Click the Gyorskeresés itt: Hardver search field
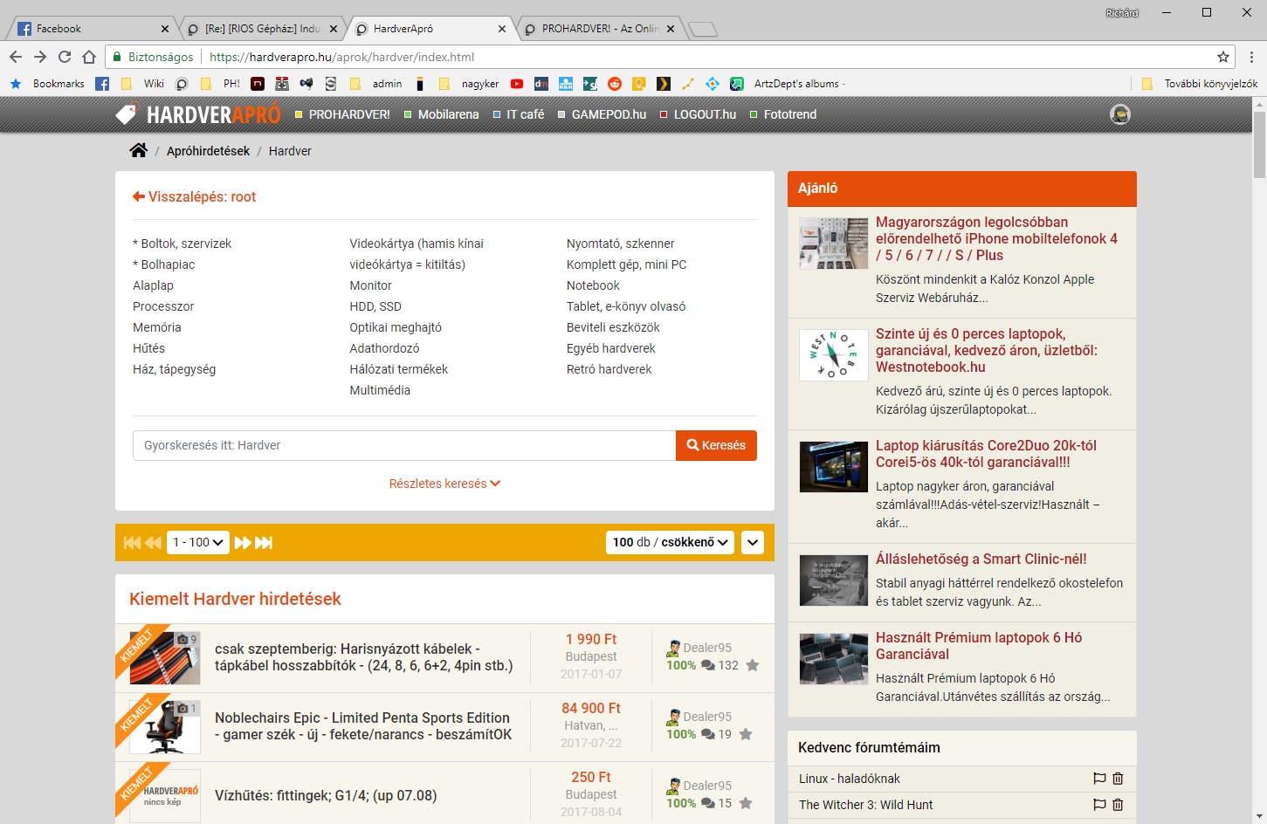 point(404,445)
